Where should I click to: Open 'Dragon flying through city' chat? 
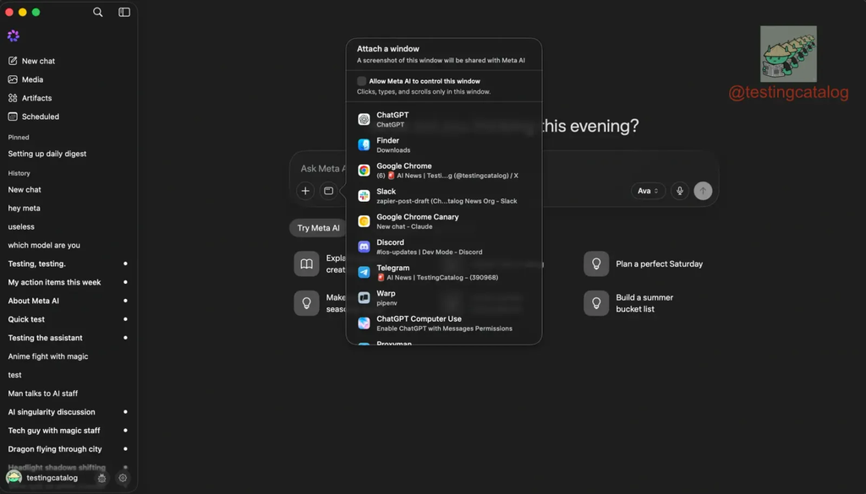55,448
